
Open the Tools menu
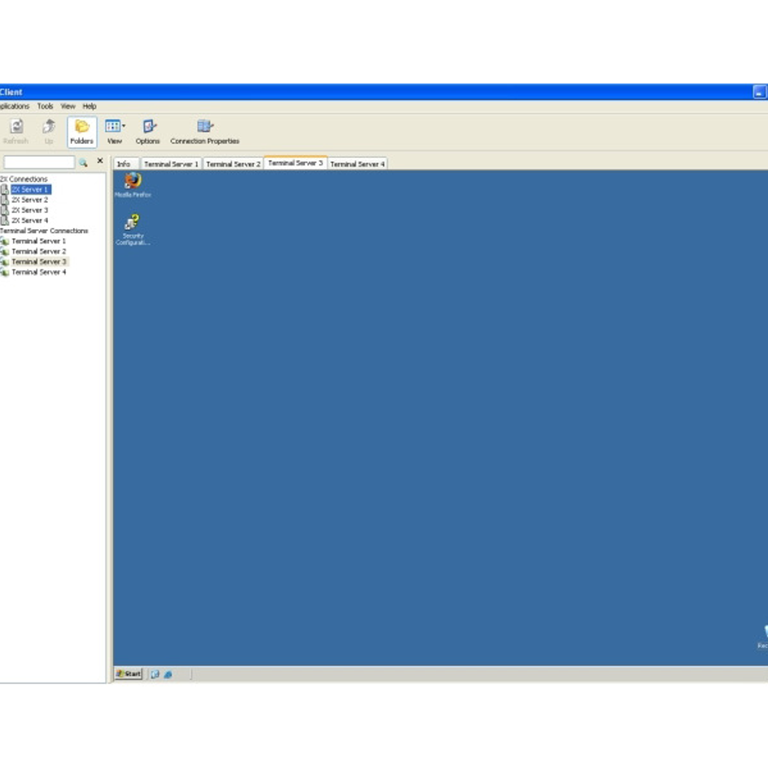[x=45, y=106]
